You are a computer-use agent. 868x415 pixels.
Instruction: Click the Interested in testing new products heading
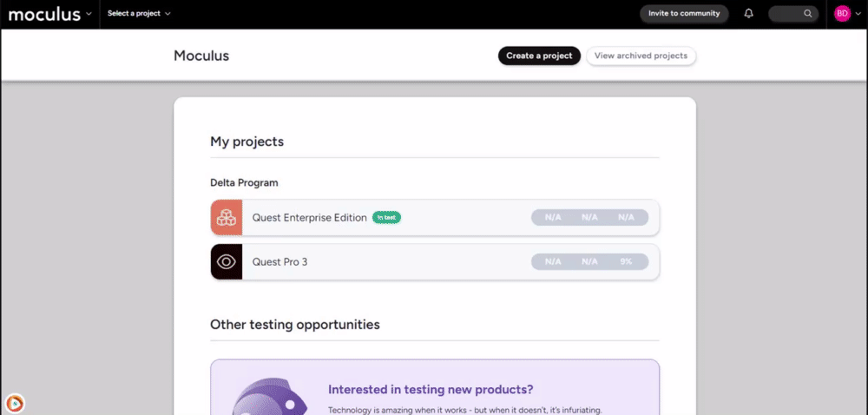click(431, 389)
